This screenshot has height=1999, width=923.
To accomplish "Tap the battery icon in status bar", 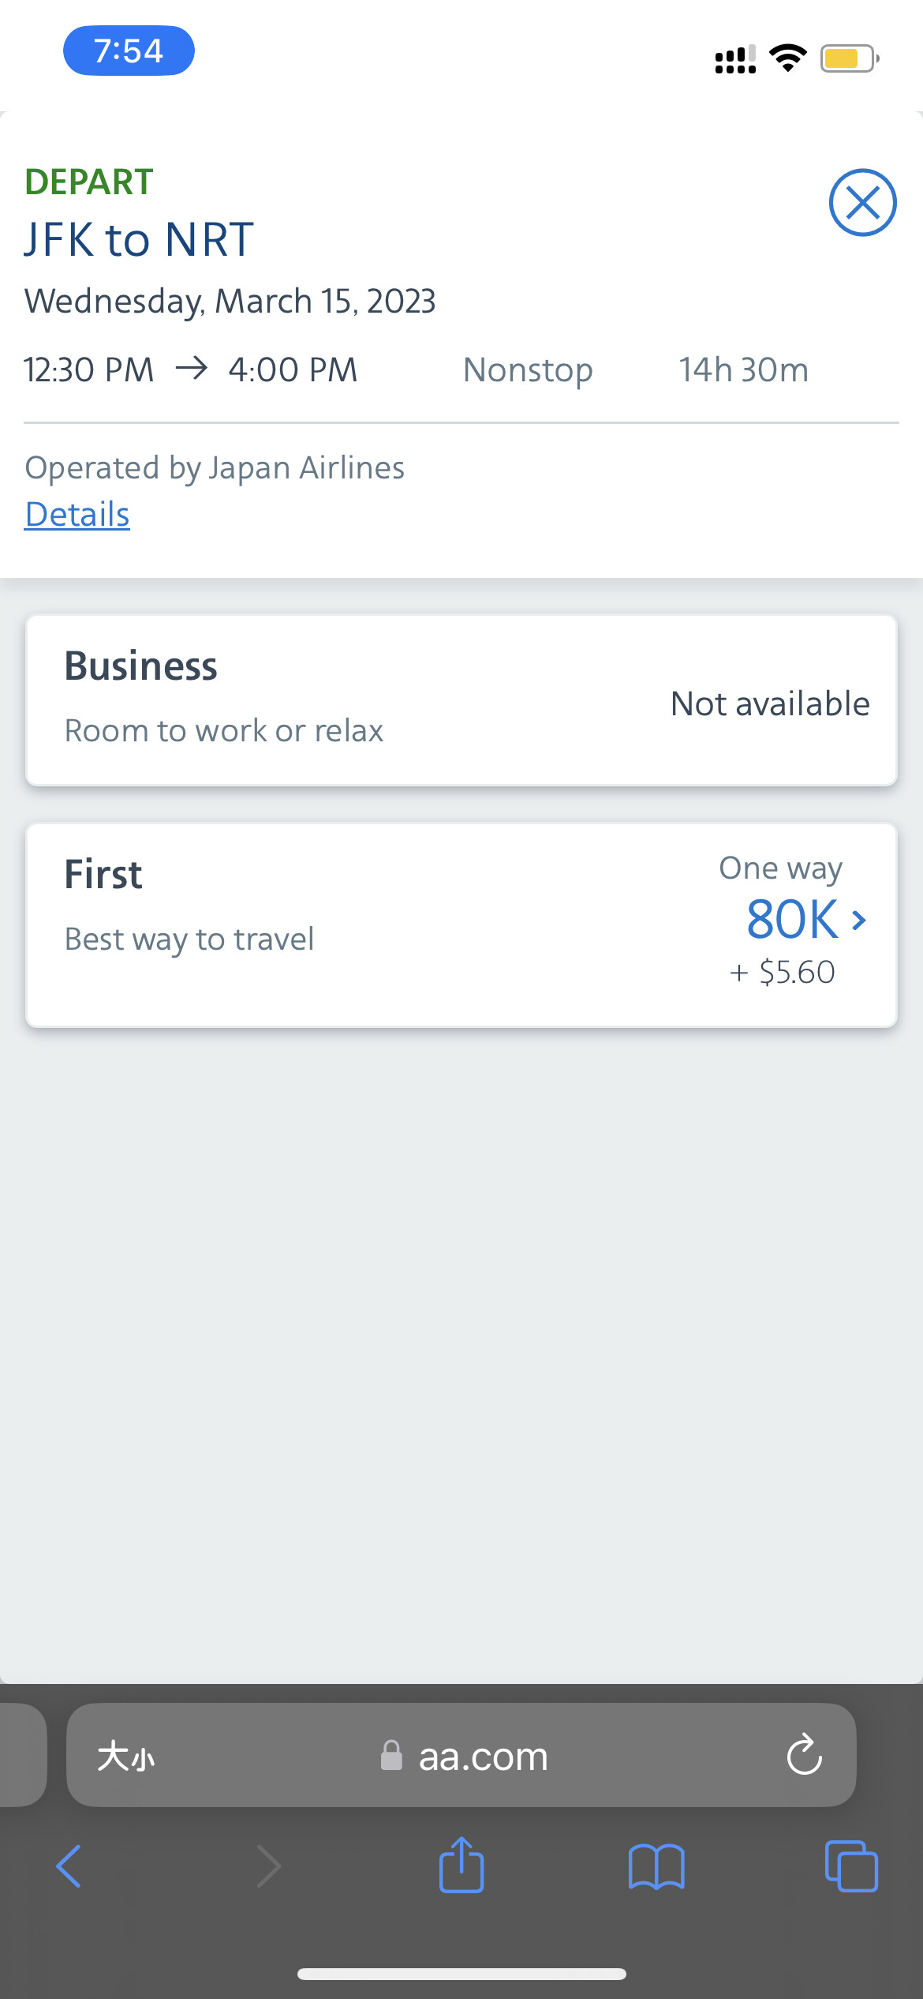I will 849,58.
